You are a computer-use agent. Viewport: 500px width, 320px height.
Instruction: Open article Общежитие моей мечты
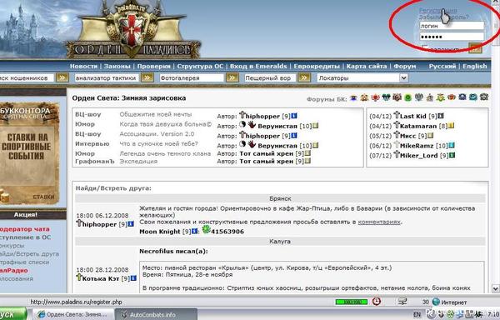point(156,114)
